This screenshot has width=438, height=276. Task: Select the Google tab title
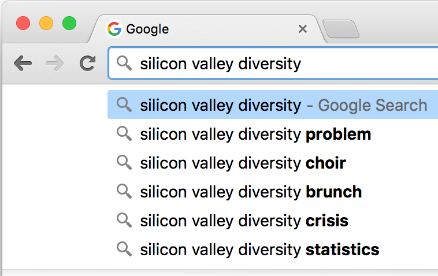[x=147, y=29]
